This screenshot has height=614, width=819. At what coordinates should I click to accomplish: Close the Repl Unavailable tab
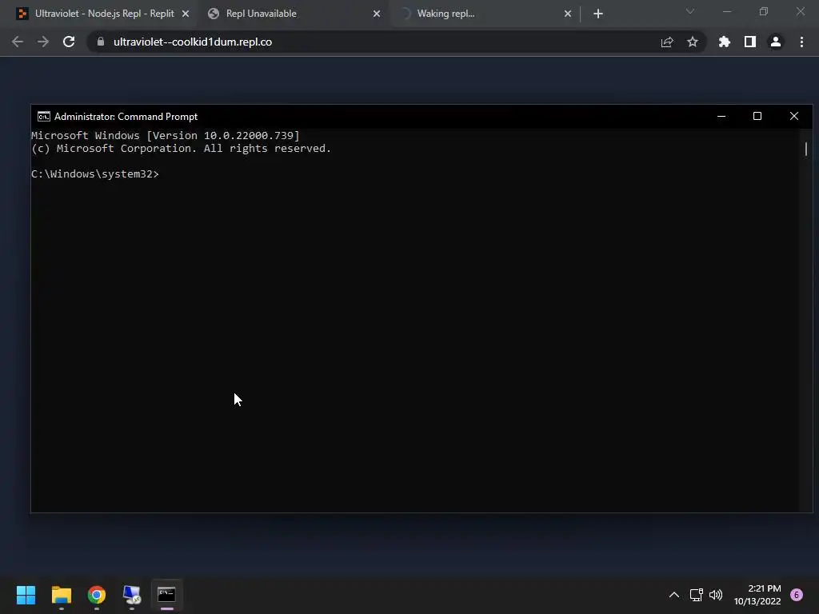377,14
